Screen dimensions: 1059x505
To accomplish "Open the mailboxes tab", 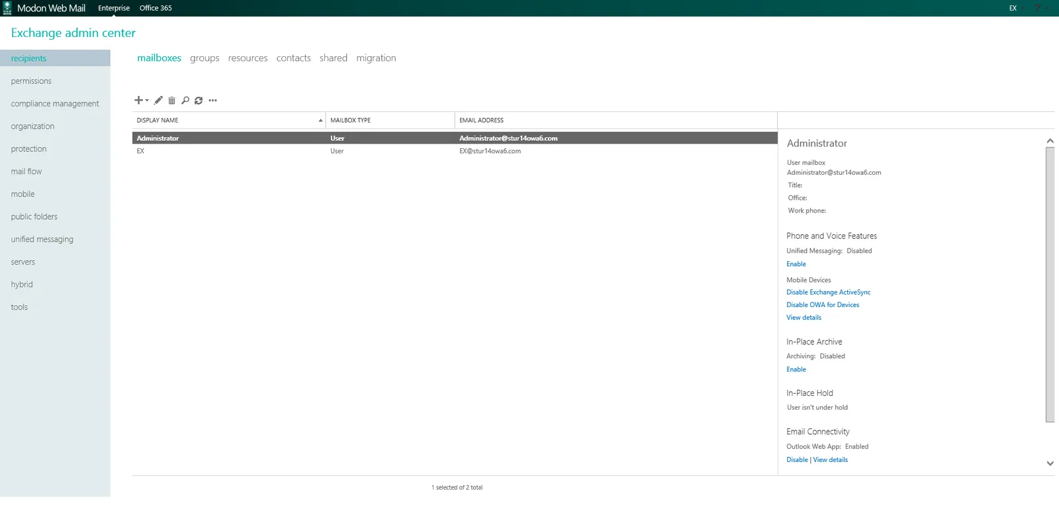I will (159, 58).
